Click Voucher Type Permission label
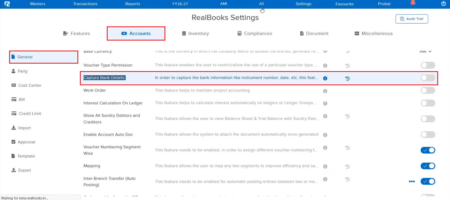 coord(108,65)
